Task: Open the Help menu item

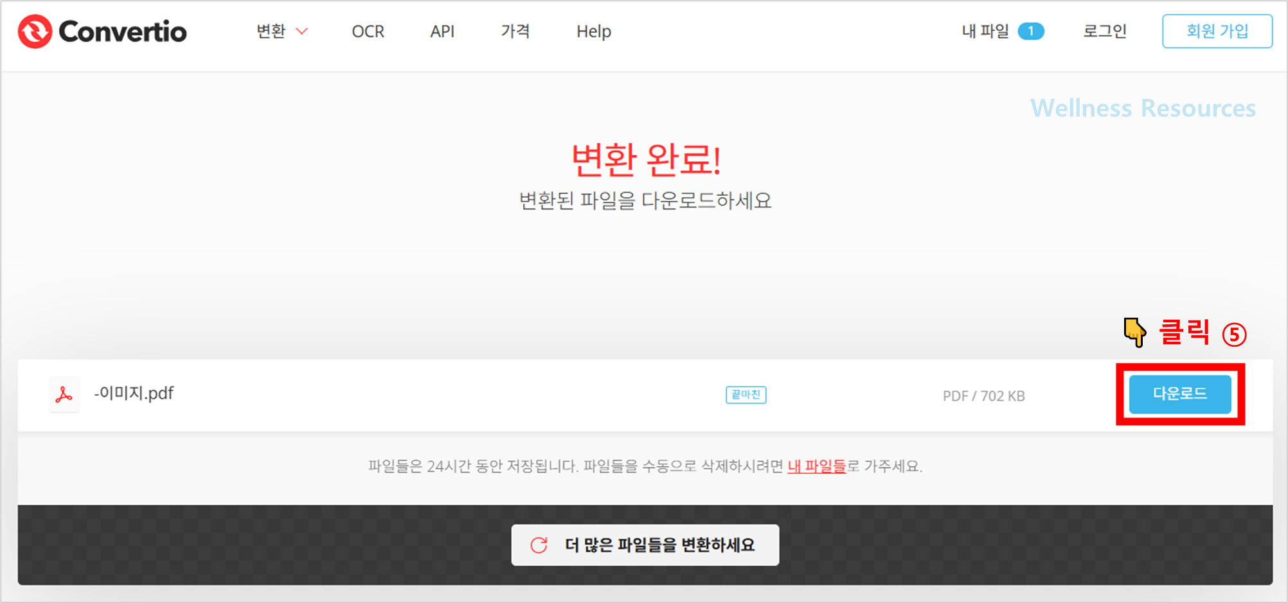Action: tap(593, 31)
